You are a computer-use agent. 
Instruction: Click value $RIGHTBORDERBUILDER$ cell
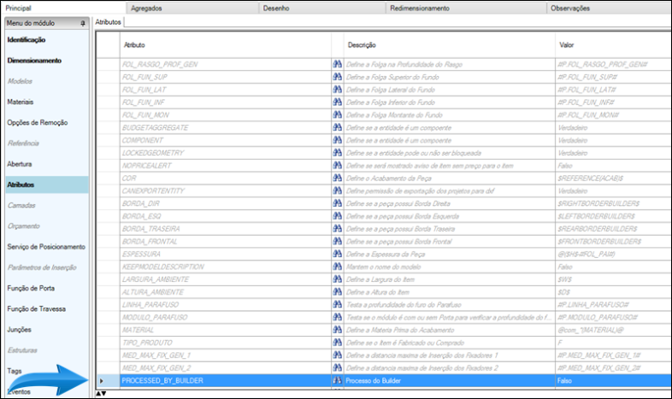tap(613, 203)
